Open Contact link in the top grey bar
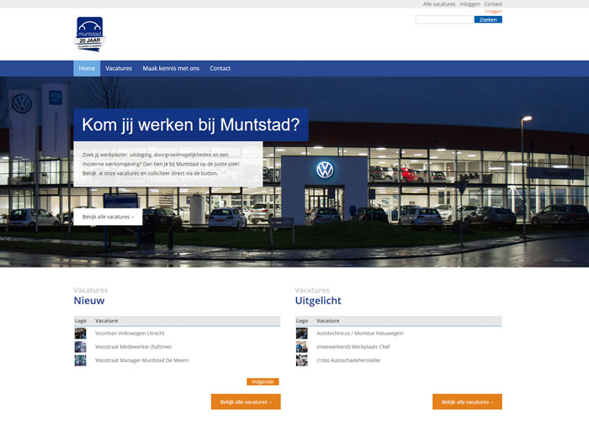This screenshot has height=426, width=589. (493, 4)
